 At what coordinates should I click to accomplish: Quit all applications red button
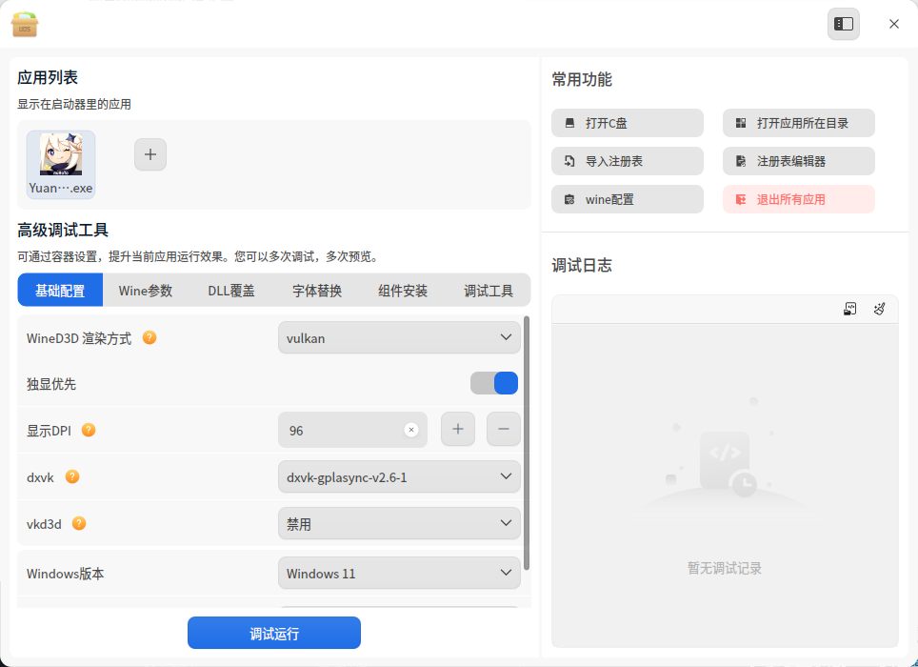coord(799,199)
